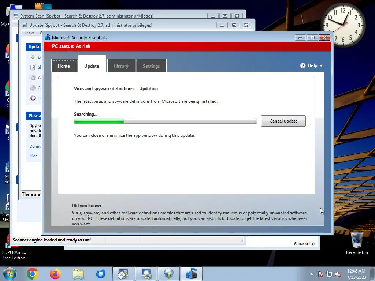This screenshot has height=281, width=375.
Task: Expand the Help dropdown arrow
Action: 321,66
